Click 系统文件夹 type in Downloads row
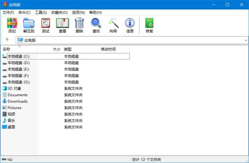The height and width of the screenshot is (163, 249). 73,101
